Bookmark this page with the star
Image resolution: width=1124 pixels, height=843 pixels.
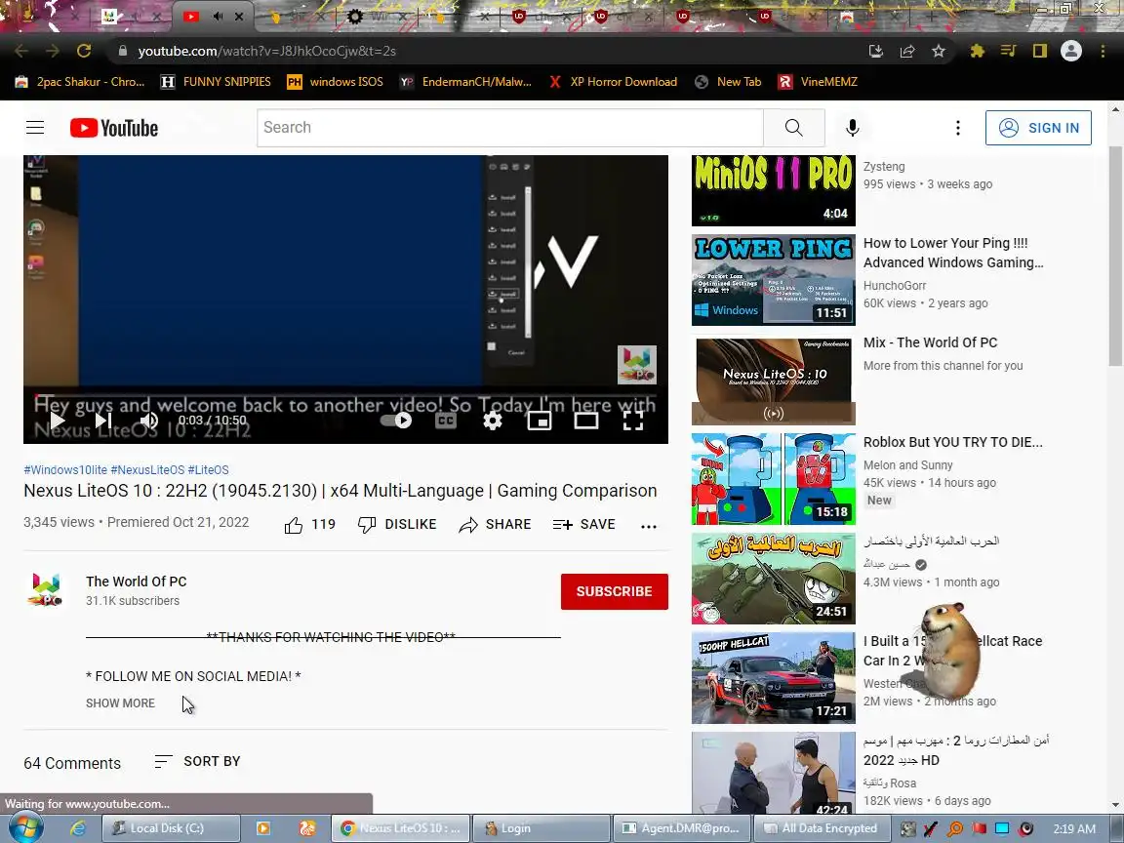click(939, 51)
